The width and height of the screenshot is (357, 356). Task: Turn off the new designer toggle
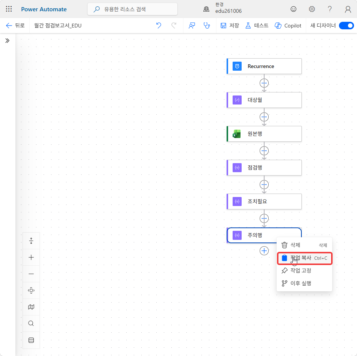(x=346, y=26)
